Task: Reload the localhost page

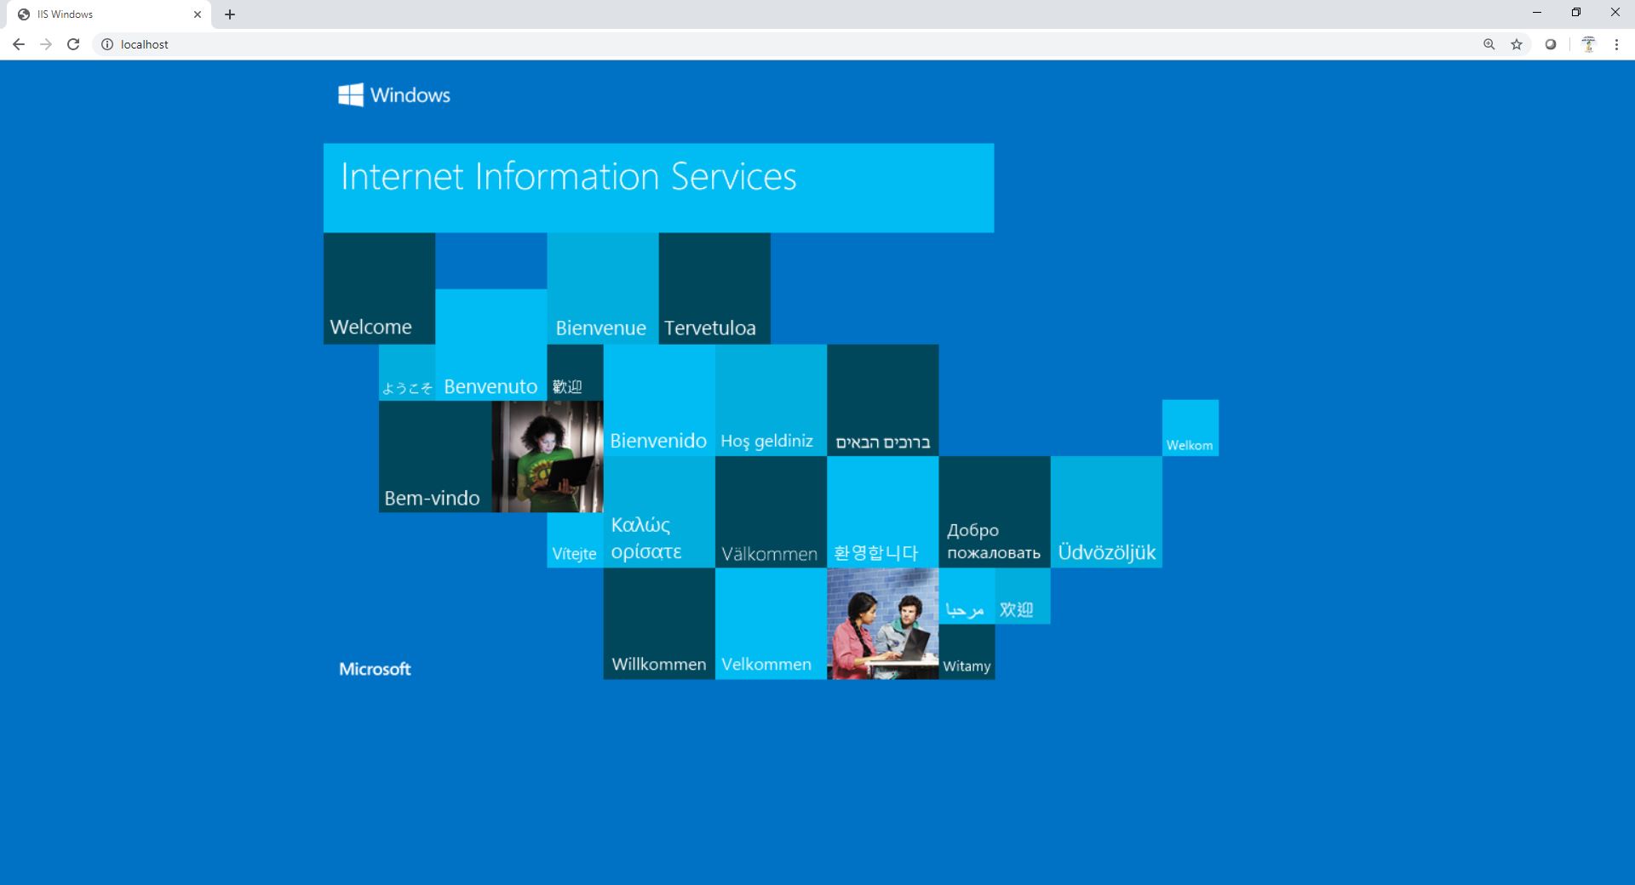Action: [73, 44]
